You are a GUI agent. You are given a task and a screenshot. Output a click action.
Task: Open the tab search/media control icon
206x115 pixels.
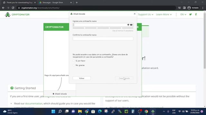click(179, 8)
